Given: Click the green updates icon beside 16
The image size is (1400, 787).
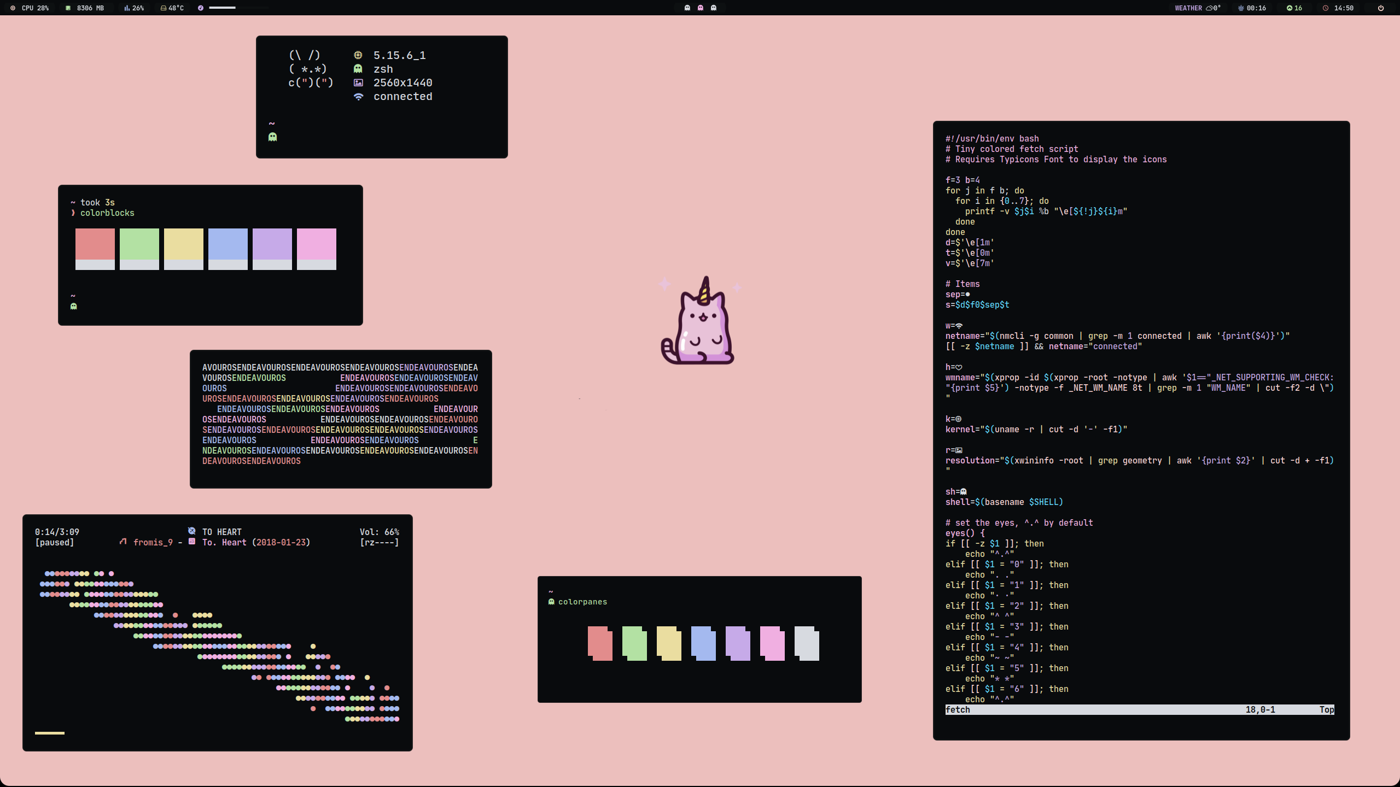Looking at the screenshot, I should (x=1289, y=8).
